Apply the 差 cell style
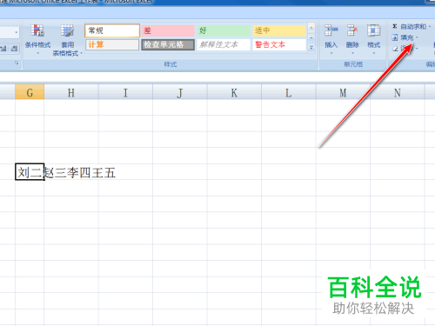 [168, 30]
